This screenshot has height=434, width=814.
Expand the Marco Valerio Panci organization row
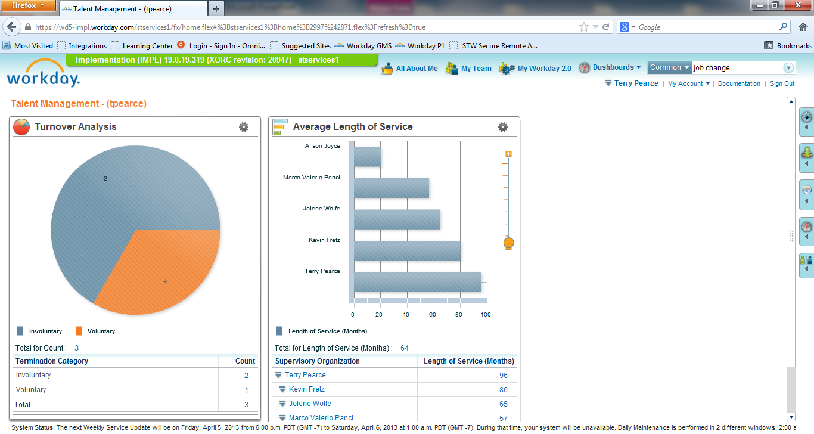pyautogui.click(x=282, y=418)
